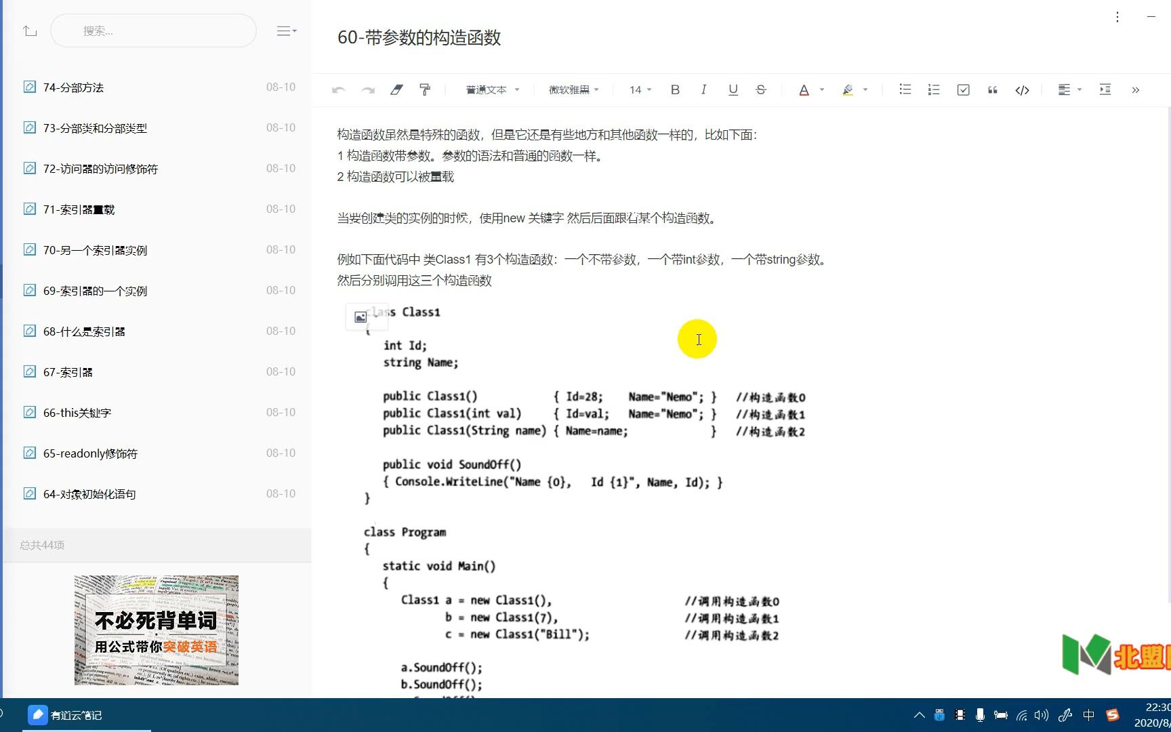Insert a bulleted list

tap(905, 89)
